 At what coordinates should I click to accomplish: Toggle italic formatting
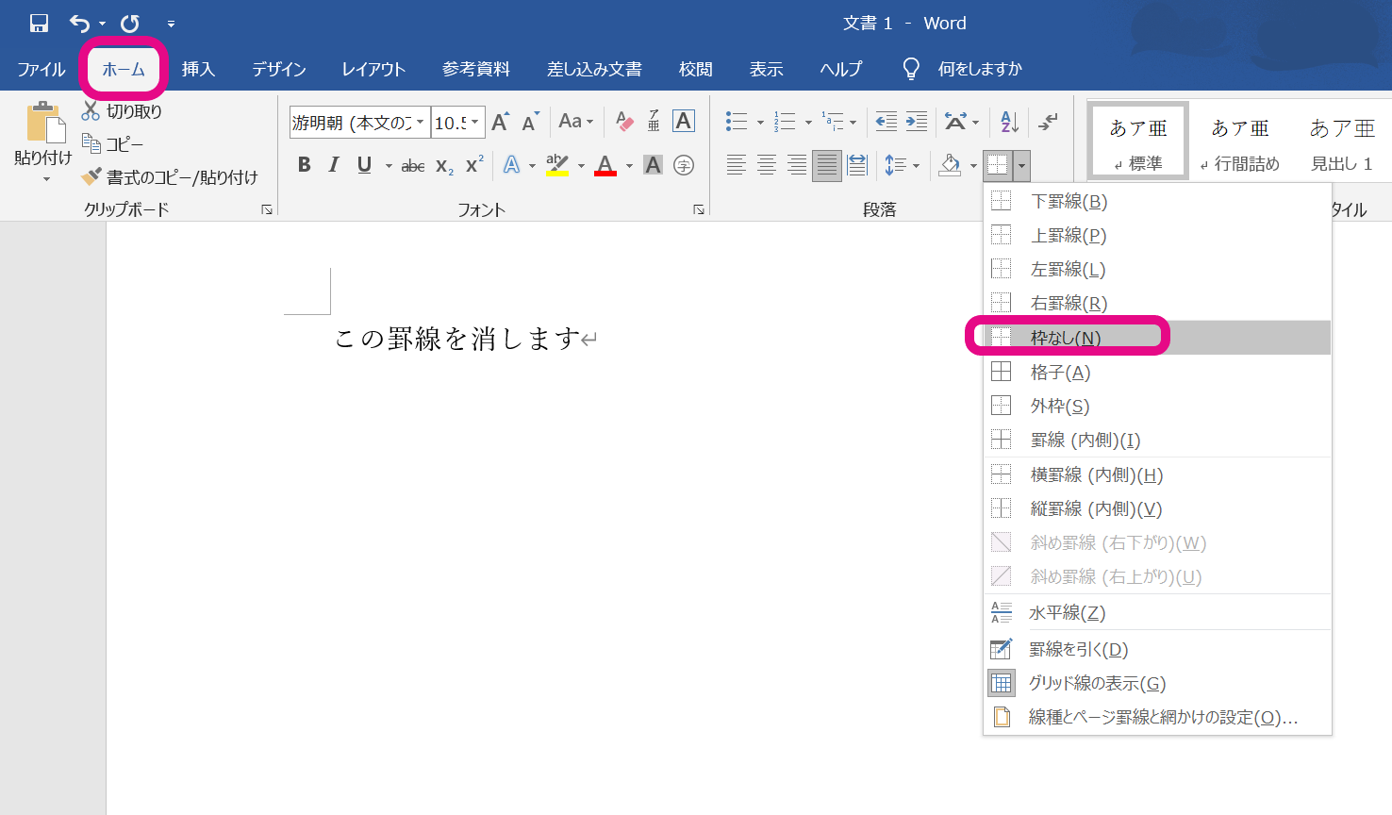(x=334, y=165)
